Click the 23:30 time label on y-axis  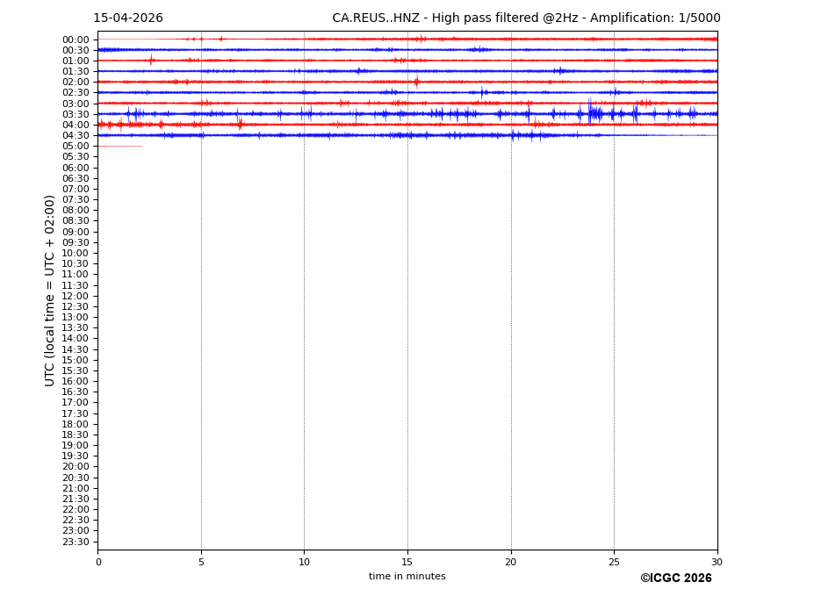click(x=75, y=542)
